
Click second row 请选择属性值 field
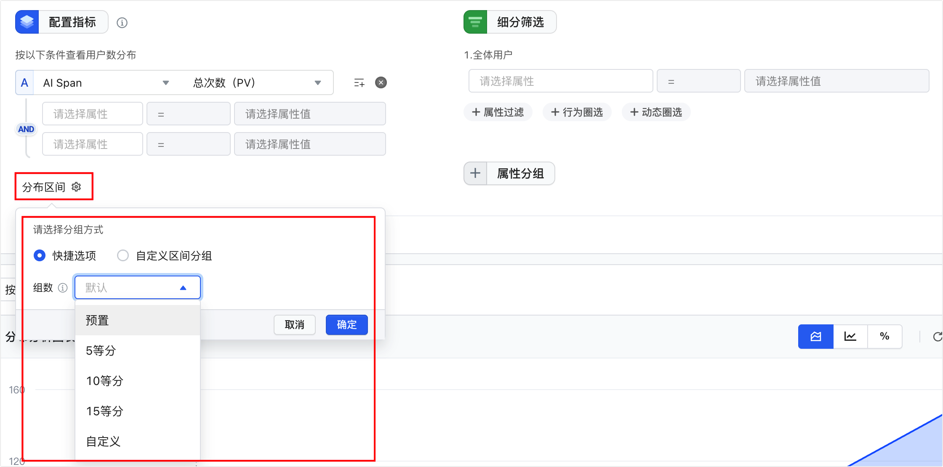310,144
